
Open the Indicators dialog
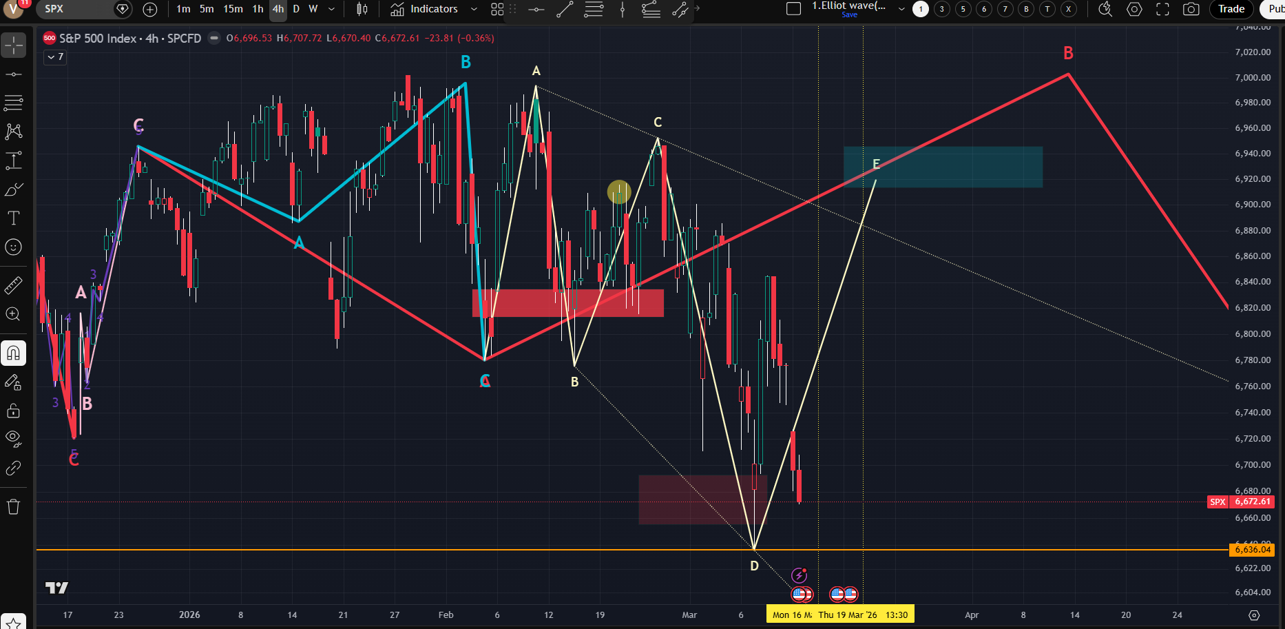[x=424, y=9]
